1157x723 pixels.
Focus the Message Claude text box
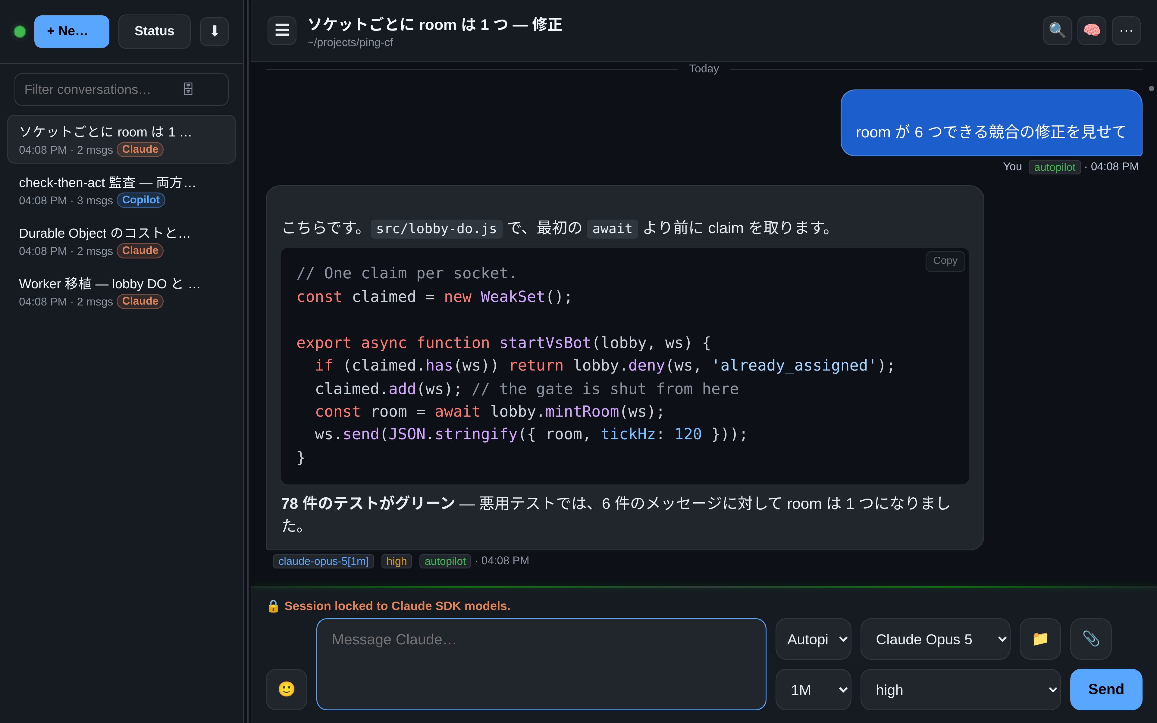tap(541, 664)
